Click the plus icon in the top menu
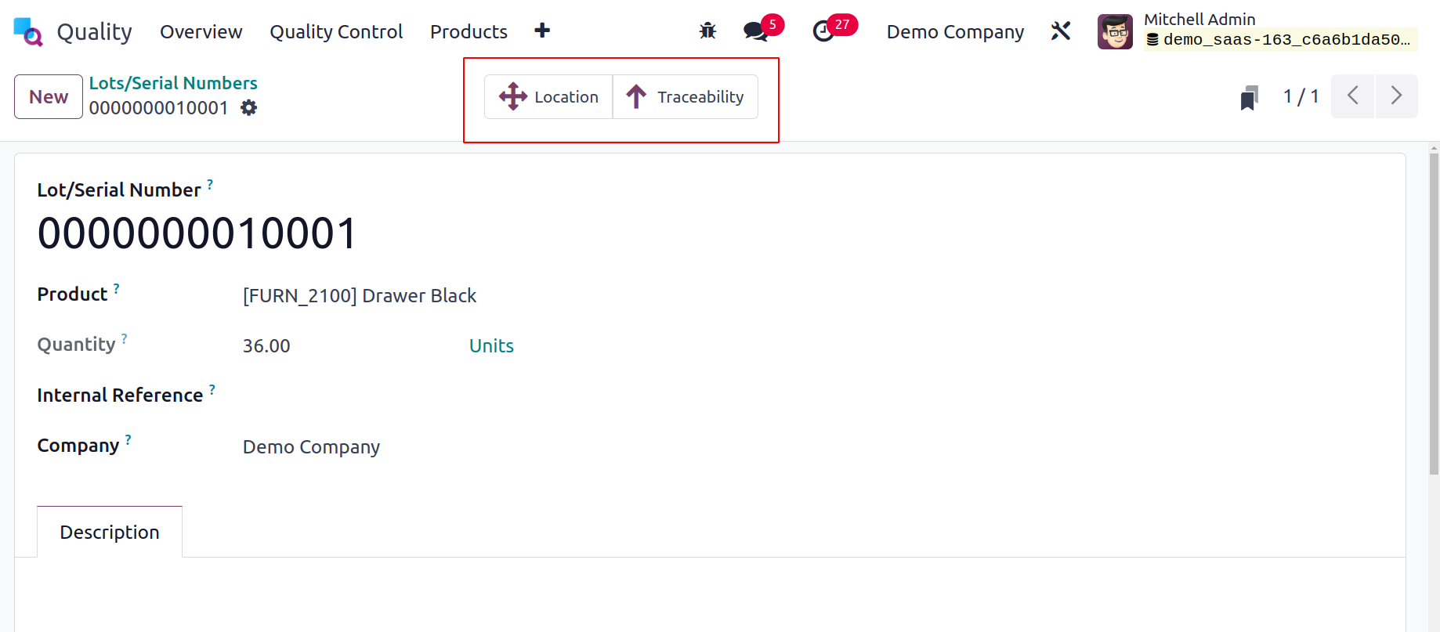 (x=542, y=31)
